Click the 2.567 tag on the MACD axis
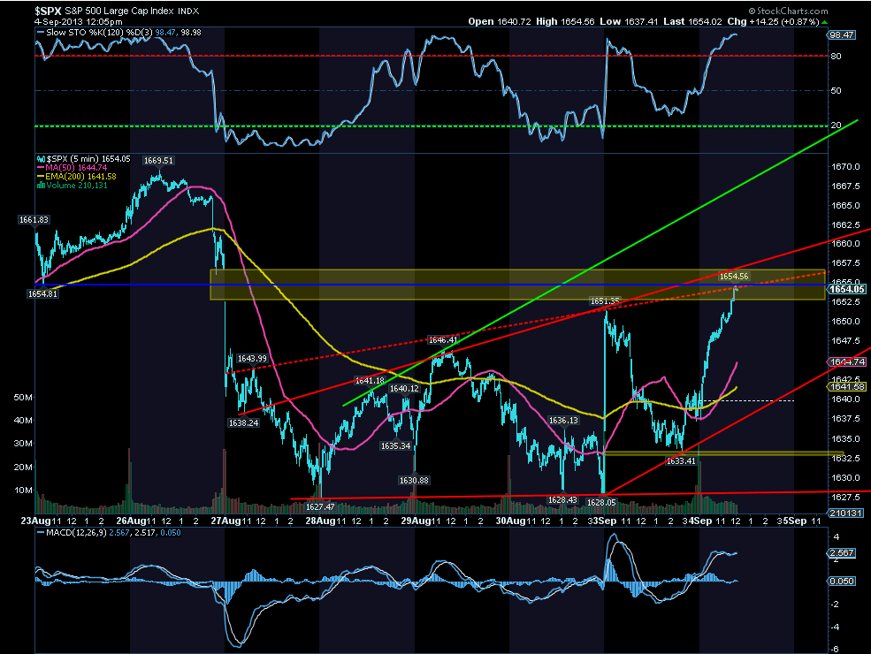 [842, 553]
